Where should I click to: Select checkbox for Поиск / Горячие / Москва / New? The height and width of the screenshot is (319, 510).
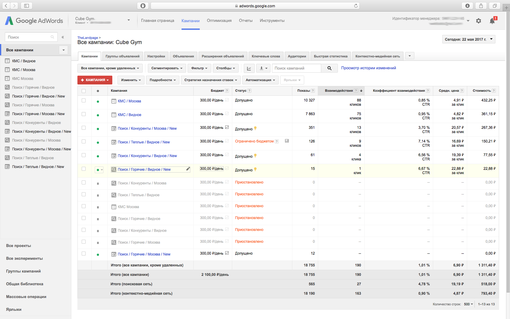click(x=84, y=254)
